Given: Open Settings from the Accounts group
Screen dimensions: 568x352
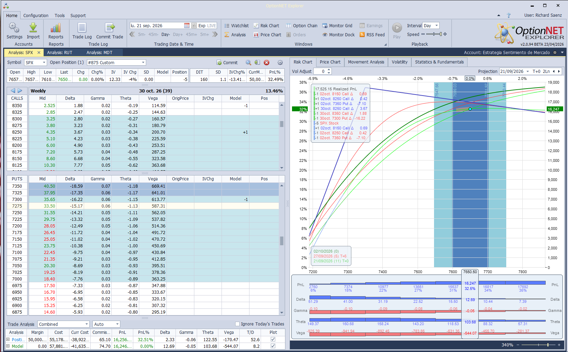Looking at the screenshot, I should pyautogui.click(x=14, y=31).
